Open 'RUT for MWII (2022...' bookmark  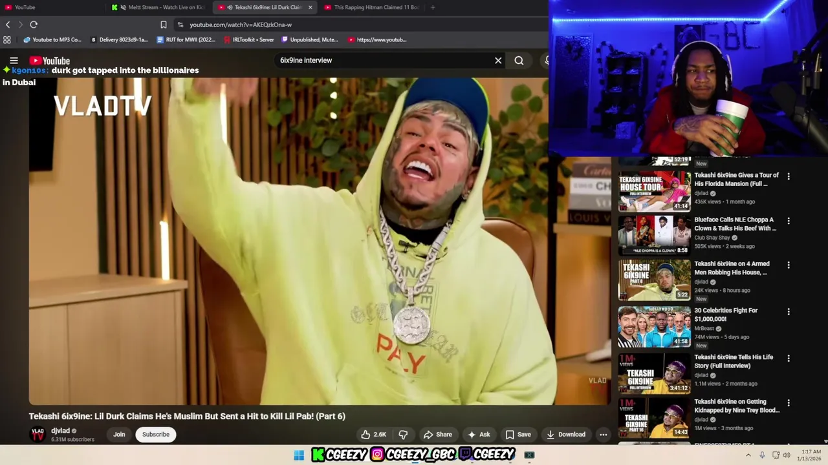[186, 40]
